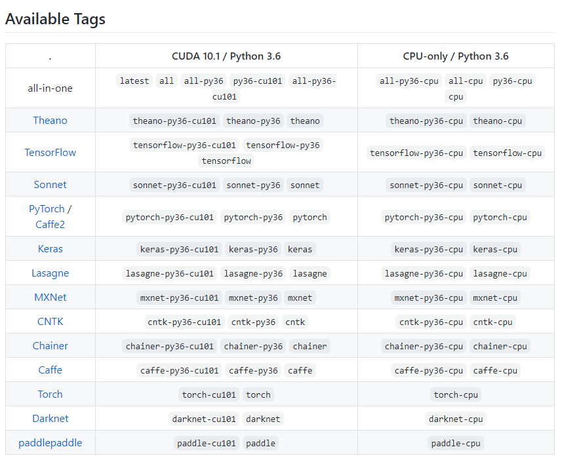Open the Keras link
This screenshot has height=460, width=562.
point(50,249)
